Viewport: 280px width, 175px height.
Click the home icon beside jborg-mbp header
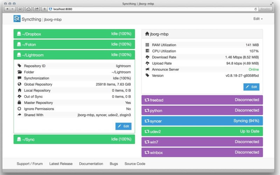pos(147,34)
